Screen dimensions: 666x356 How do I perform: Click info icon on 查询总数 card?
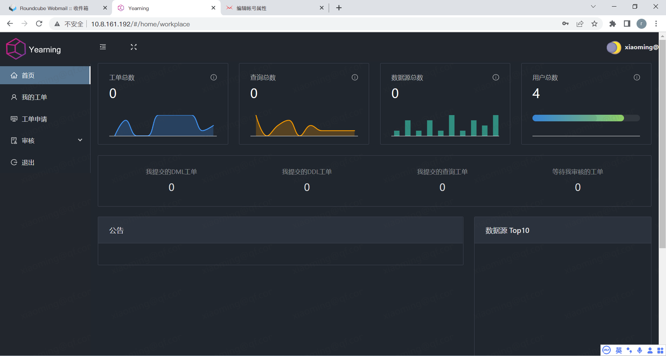pos(355,77)
